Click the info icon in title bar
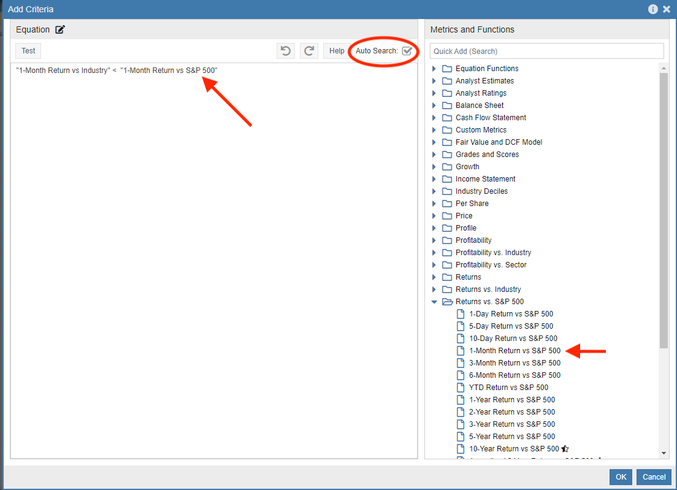 coord(653,9)
